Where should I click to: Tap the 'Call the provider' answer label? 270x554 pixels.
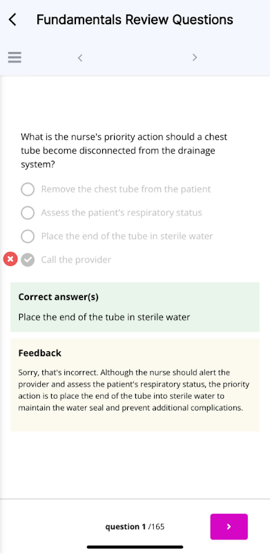76,260
